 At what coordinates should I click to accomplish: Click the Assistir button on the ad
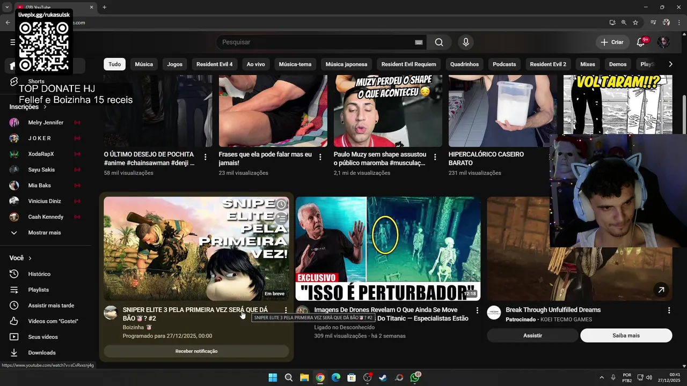pyautogui.click(x=533, y=336)
